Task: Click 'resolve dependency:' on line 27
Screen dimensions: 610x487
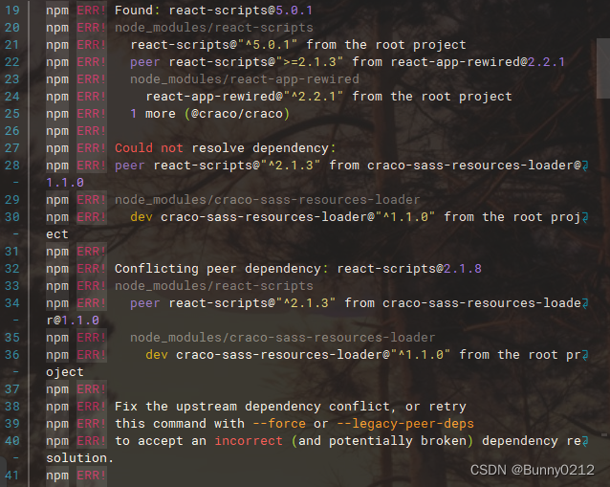Action: [264, 148]
